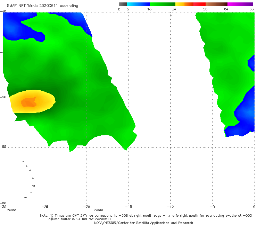Click the longitude axis label '-20'
257x225 pixels.
click(87, 207)
